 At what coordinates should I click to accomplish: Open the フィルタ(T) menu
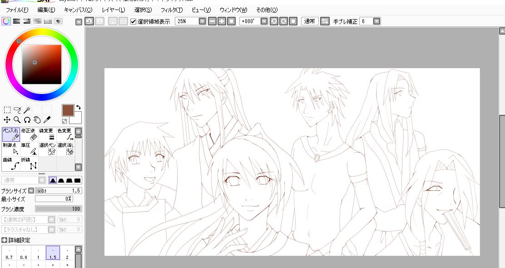[x=172, y=10]
